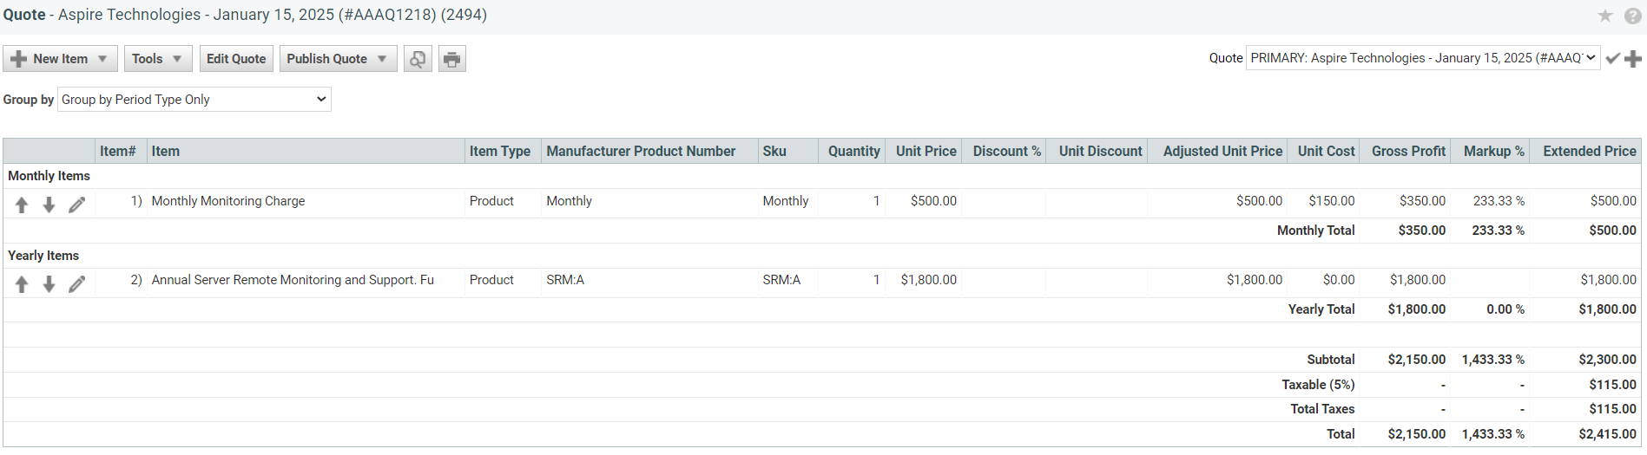
Task: Move Monthly Monitoring Charge item down
Action: [49, 205]
